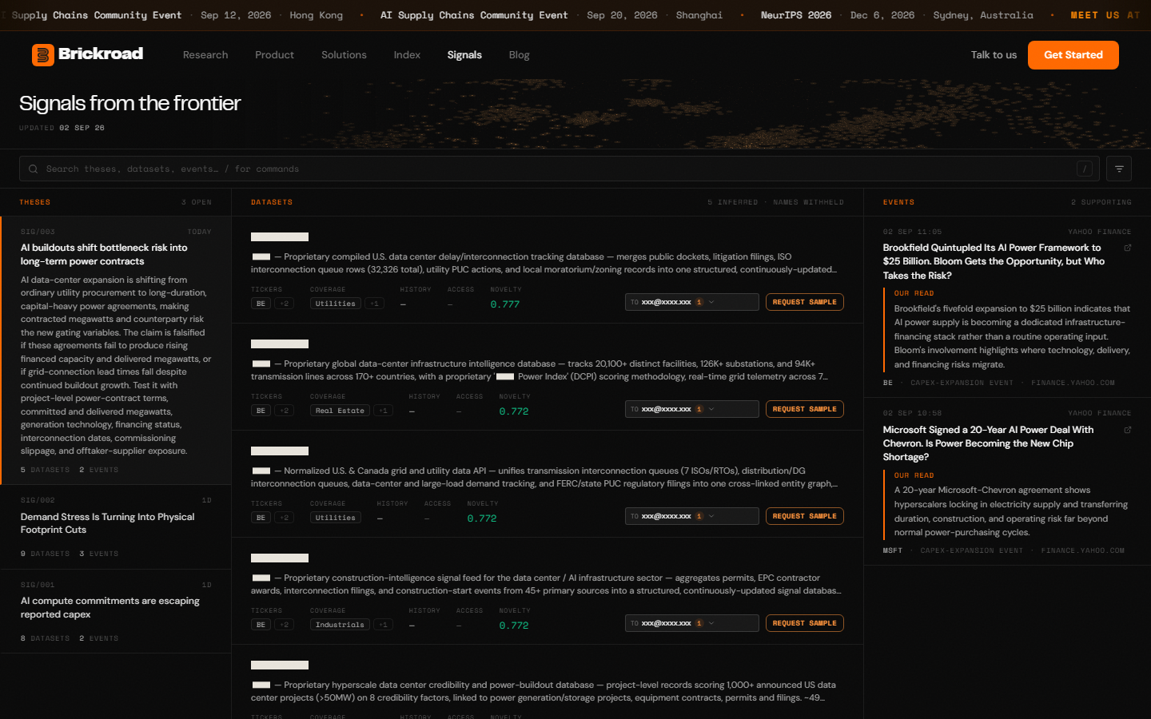Open external link icon for Microsoft-Chevron event
1151x719 pixels.
pyautogui.click(x=1128, y=430)
